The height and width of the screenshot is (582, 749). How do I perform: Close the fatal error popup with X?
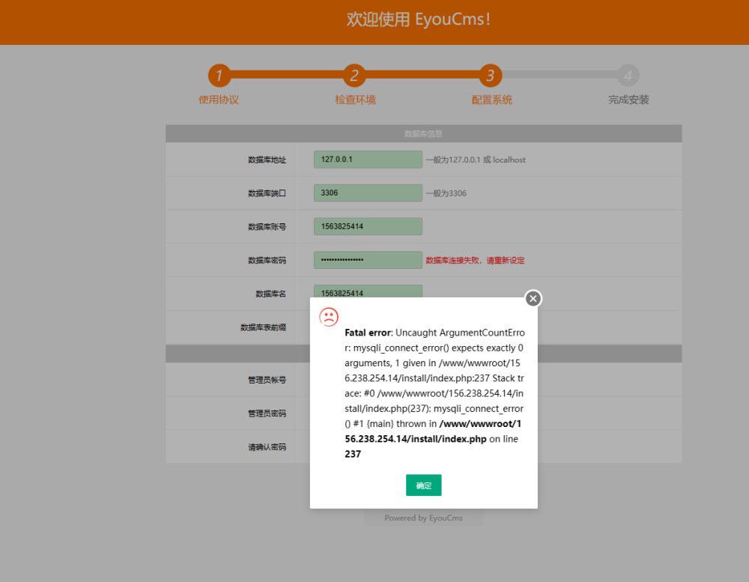point(533,299)
